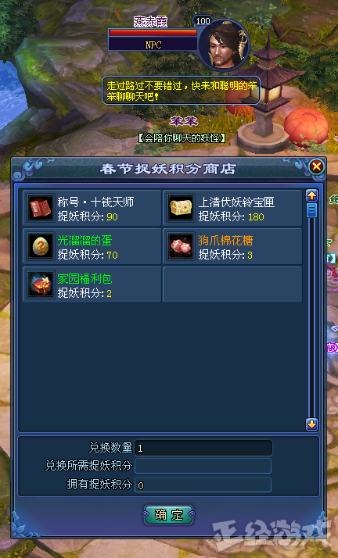Click the 燕赤霞 NPC portrait
338x558 pixels.
(x=225, y=45)
